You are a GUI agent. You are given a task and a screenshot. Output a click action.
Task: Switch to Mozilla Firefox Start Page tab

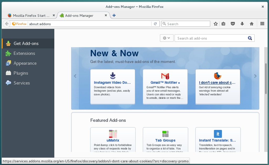(31, 15)
